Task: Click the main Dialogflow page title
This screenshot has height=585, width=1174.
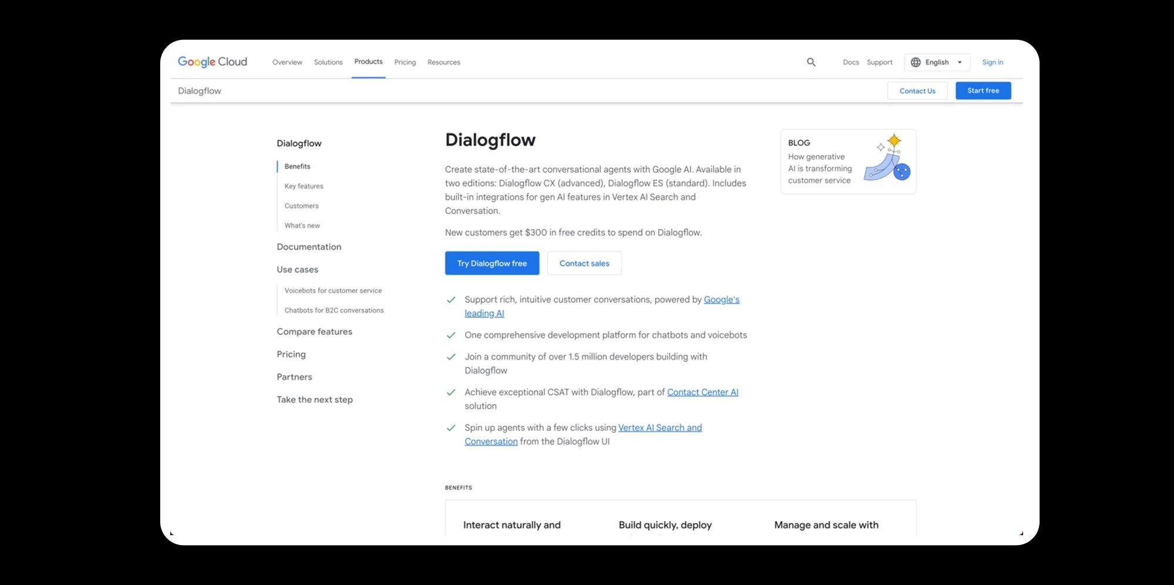Action: pos(490,140)
